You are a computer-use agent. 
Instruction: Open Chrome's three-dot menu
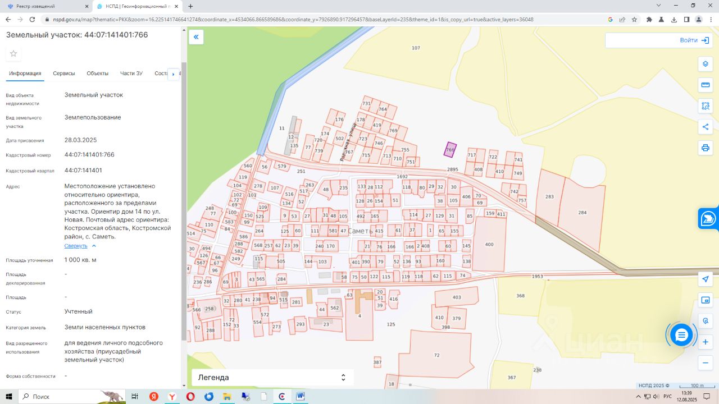711,19
